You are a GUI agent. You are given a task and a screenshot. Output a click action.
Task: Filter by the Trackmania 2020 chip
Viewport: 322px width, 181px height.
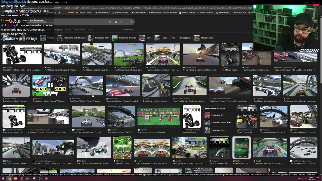coord(98,38)
